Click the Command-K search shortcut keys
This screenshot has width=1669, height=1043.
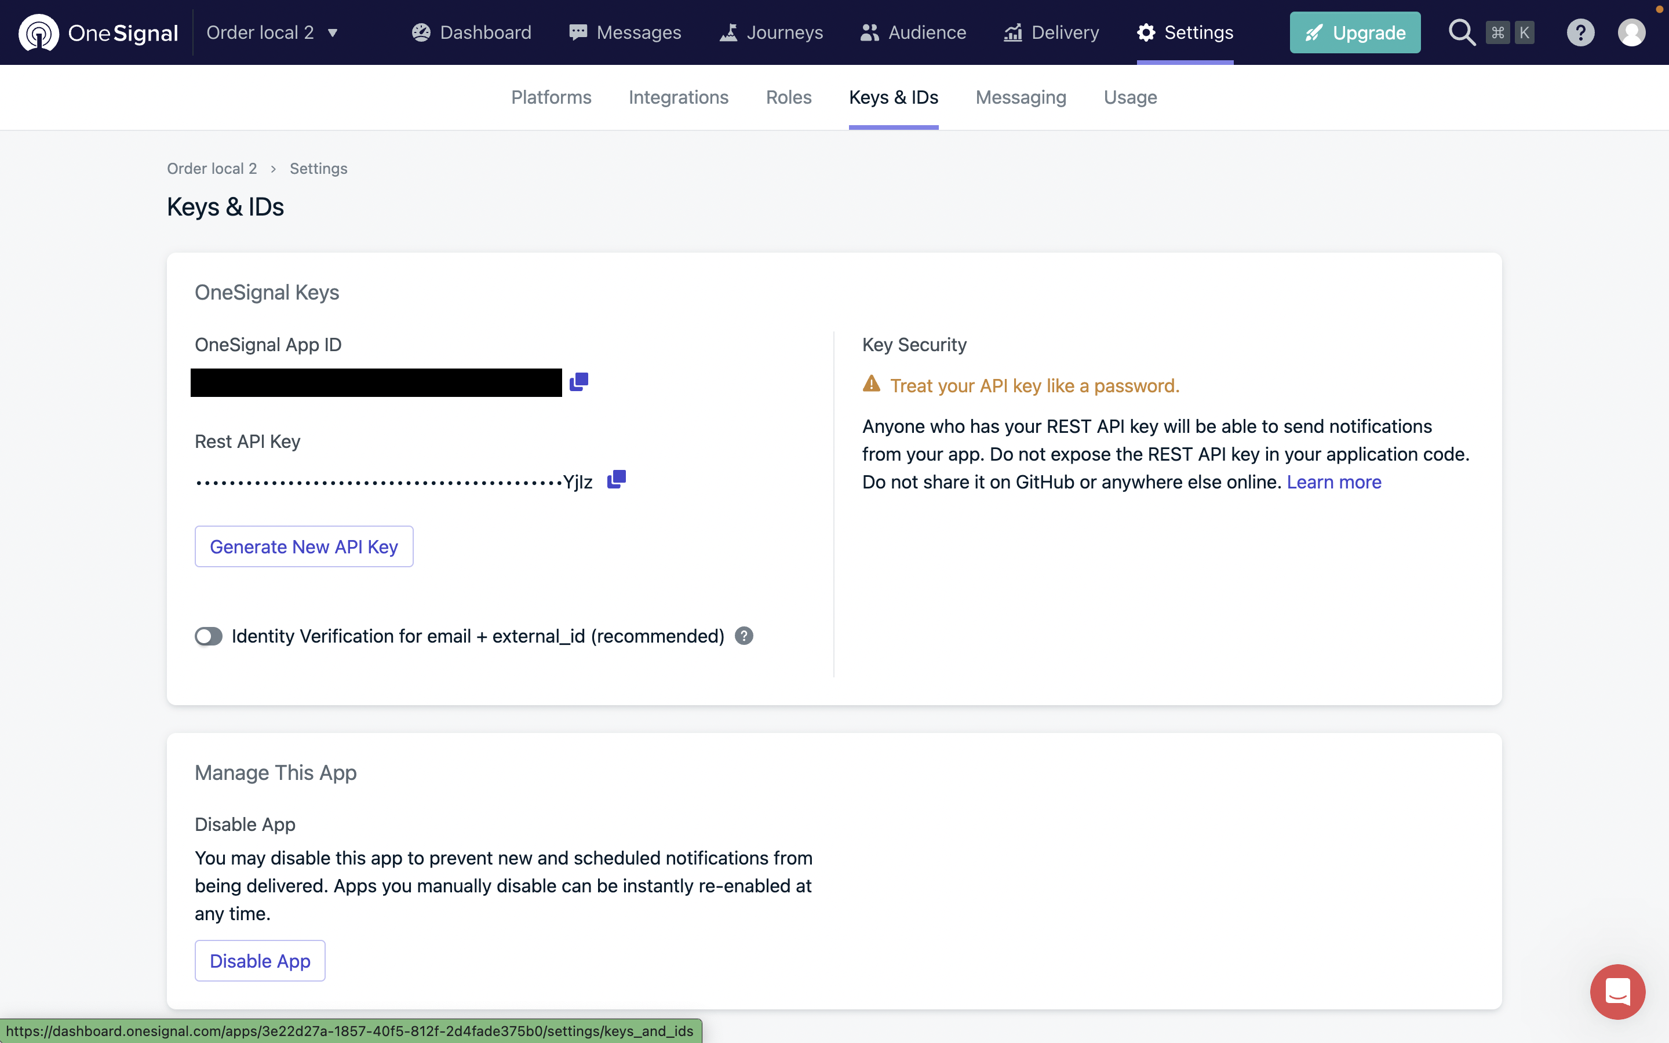1510,32
